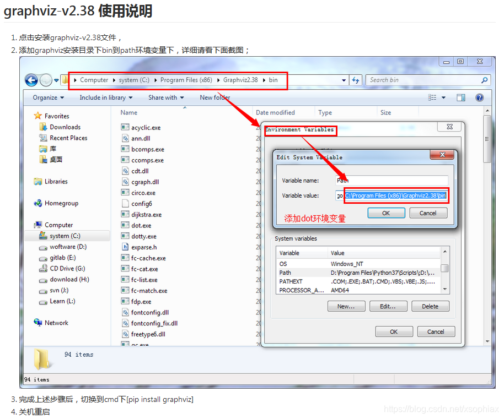The width and height of the screenshot is (504, 419).
Task: Open the view options dropdown arrow
Action: [443, 97]
